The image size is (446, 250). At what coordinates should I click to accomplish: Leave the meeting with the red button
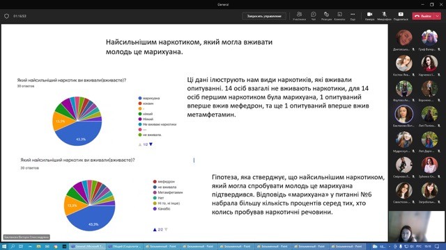(x=423, y=16)
